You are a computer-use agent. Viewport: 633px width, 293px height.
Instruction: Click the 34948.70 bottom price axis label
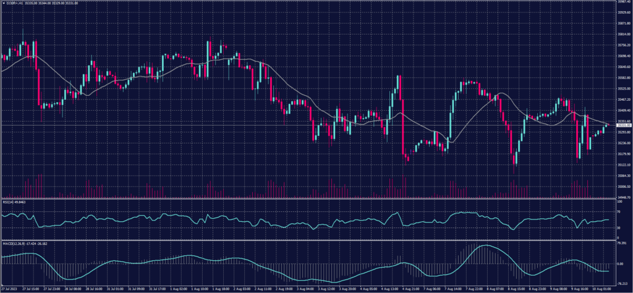coord(622,198)
